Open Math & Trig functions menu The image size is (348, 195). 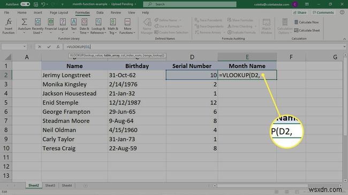pyautogui.click(x=113, y=26)
